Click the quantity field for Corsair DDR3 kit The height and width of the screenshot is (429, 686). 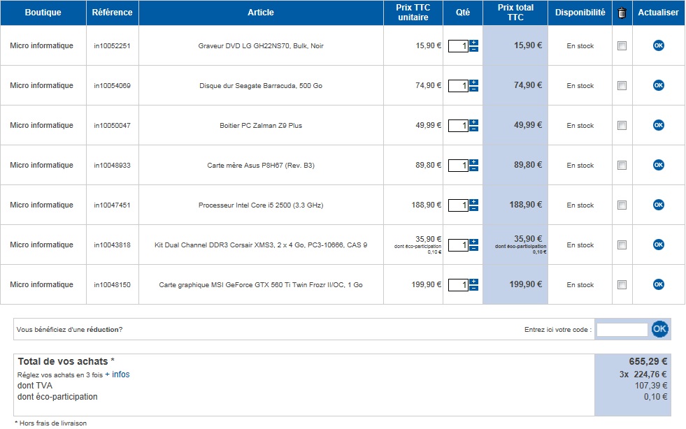pos(458,245)
